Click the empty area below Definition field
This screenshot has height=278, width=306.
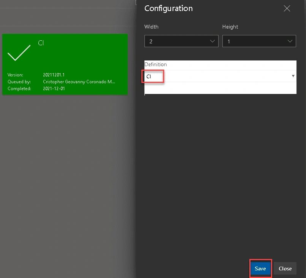point(220,88)
